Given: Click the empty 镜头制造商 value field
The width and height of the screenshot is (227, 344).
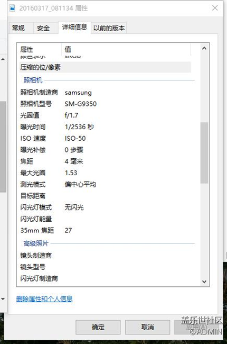Looking at the screenshot, I should pyautogui.click(x=127, y=256).
